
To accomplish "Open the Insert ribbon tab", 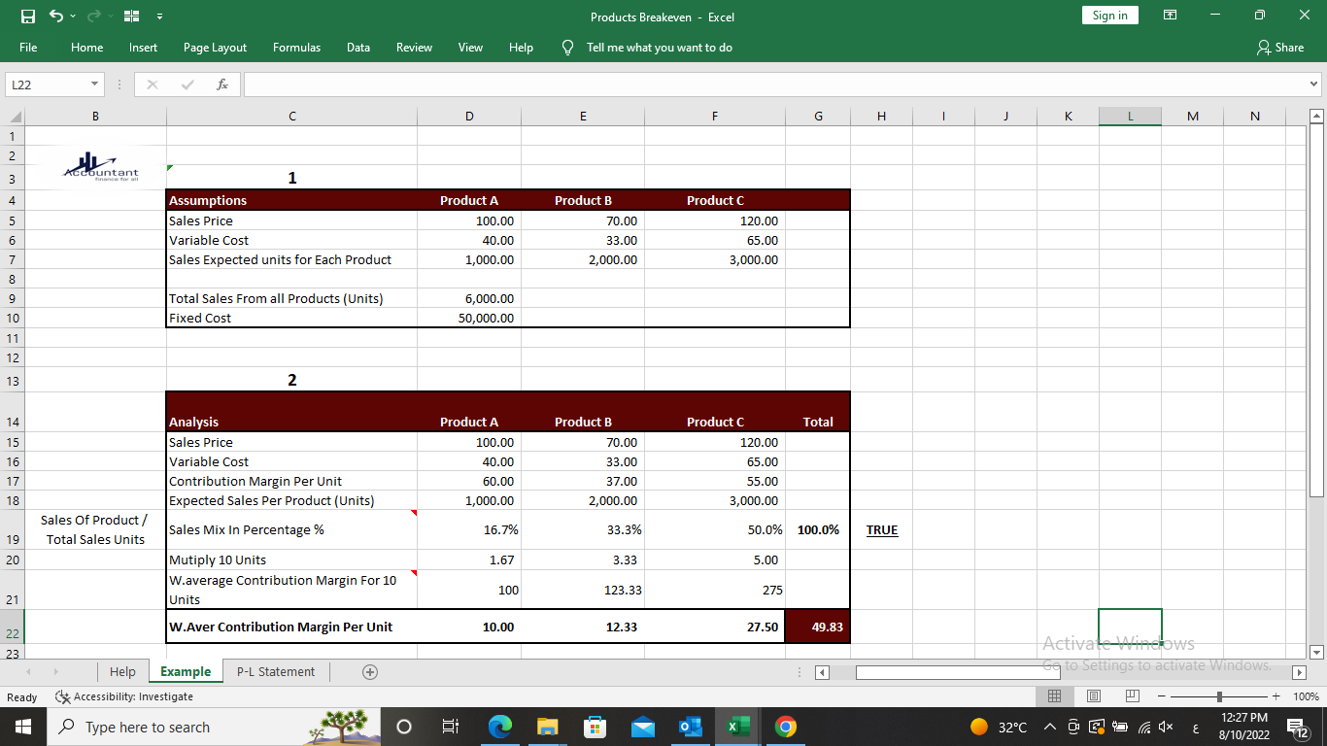I will [x=143, y=47].
